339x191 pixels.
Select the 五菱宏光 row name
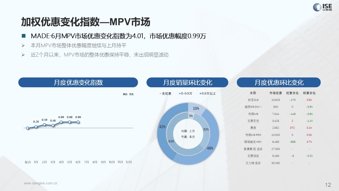point(253,121)
